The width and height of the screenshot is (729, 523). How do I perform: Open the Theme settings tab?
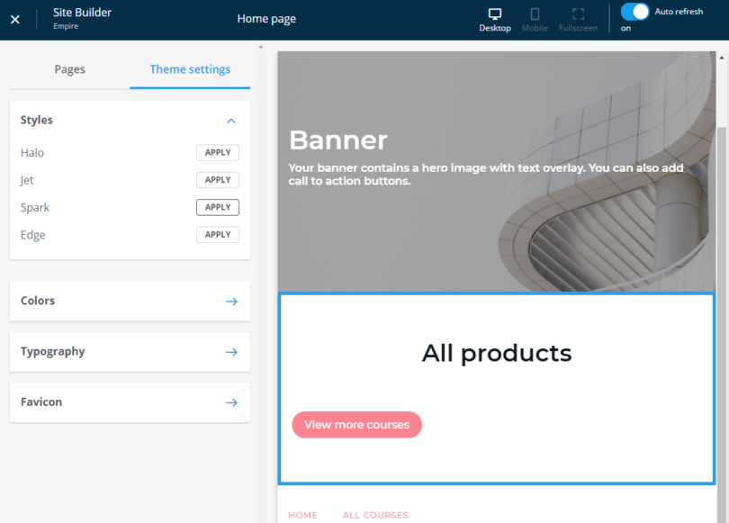(190, 68)
